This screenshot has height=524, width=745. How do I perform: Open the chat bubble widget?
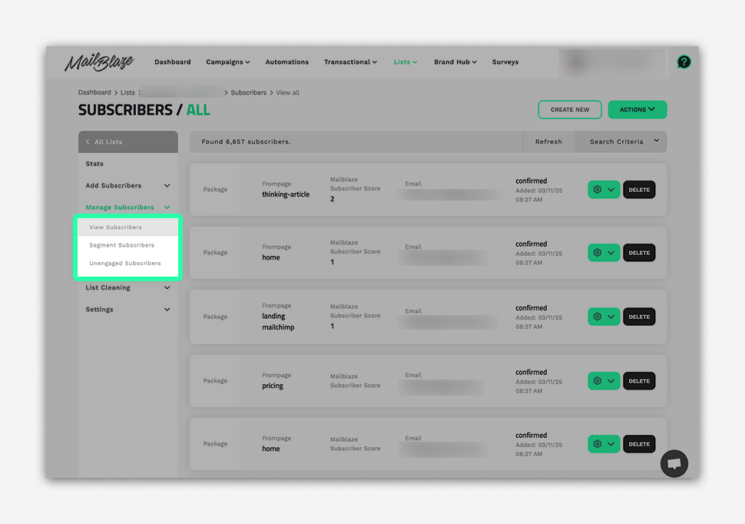pyautogui.click(x=674, y=463)
